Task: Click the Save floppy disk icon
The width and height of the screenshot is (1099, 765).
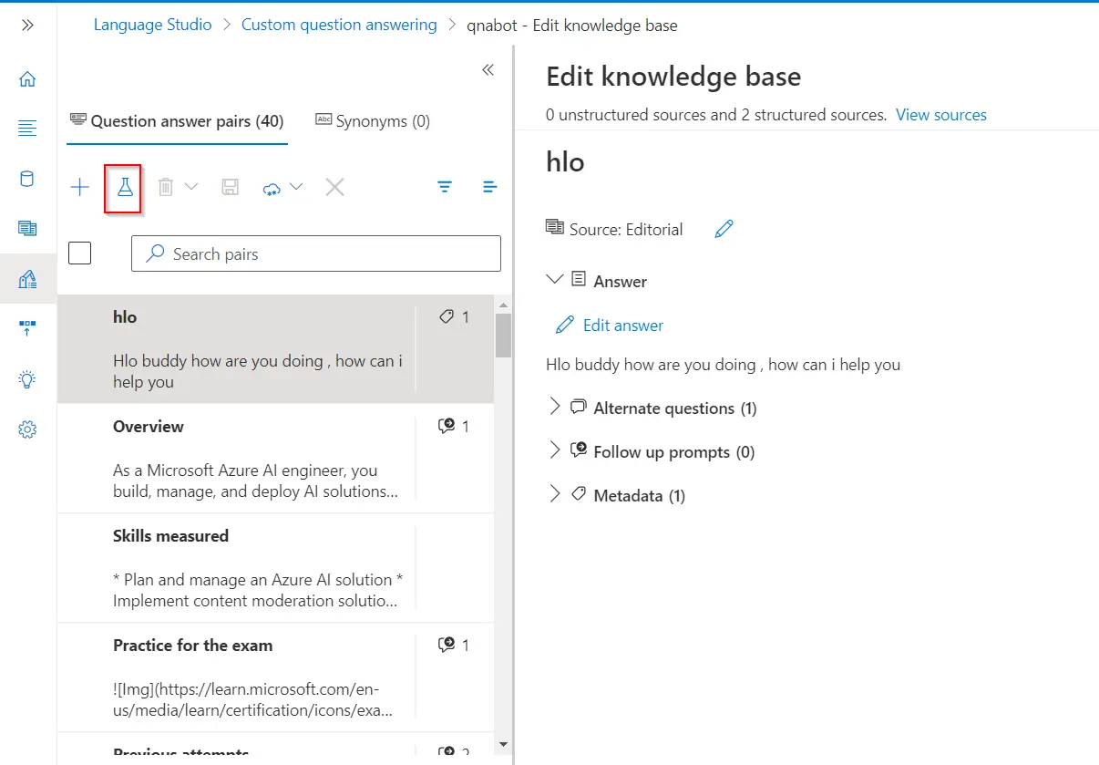Action: tap(231, 188)
